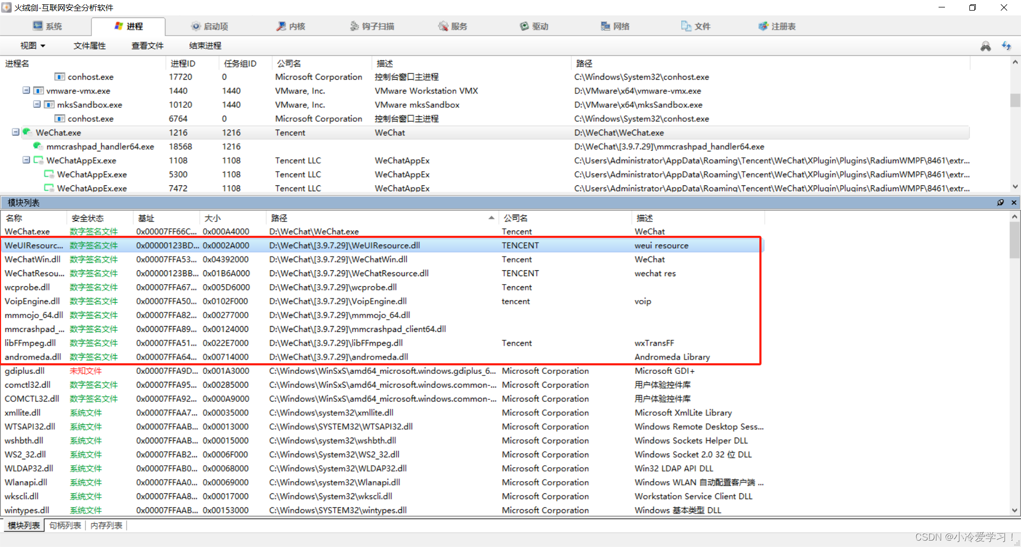The height and width of the screenshot is (547, 1021).
Task: Switch to the 句柄列表 bottom tab
Action: tap(65, 525)
